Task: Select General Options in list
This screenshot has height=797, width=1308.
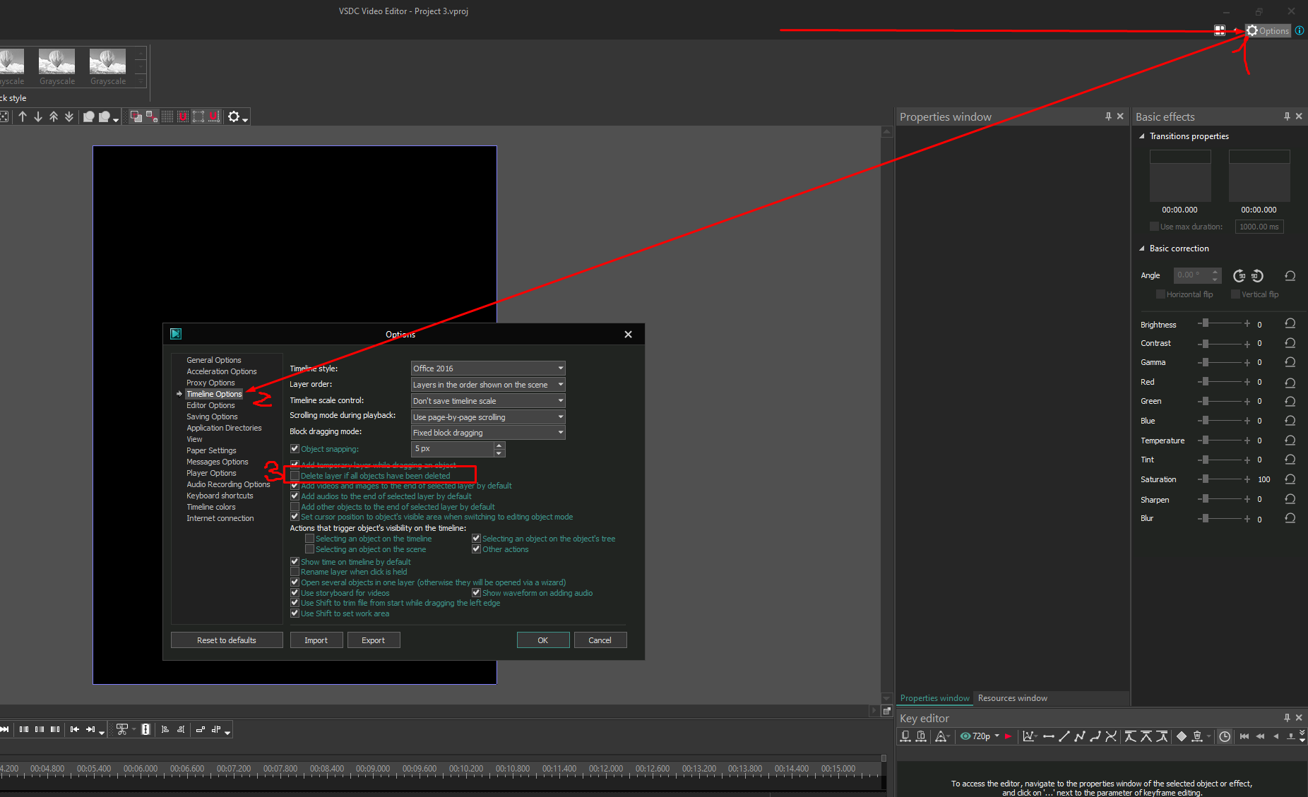Action: [214, 360]
